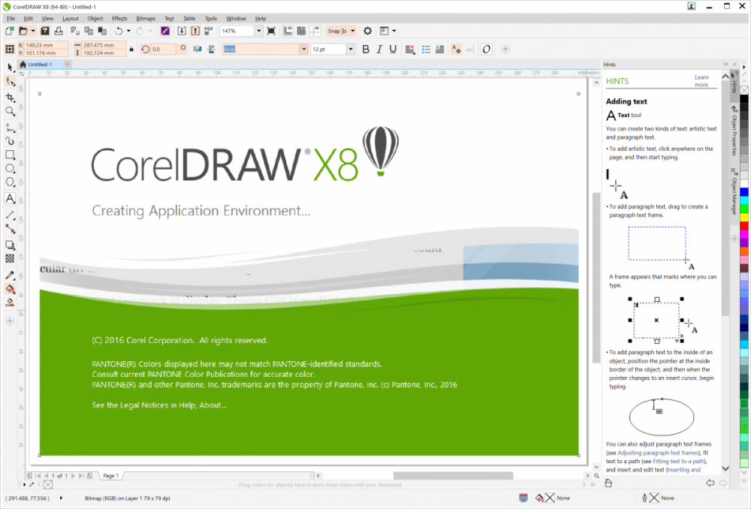
Task: Toggle bold text formatting
Action: pyautogui.click(x=366, y=49)
